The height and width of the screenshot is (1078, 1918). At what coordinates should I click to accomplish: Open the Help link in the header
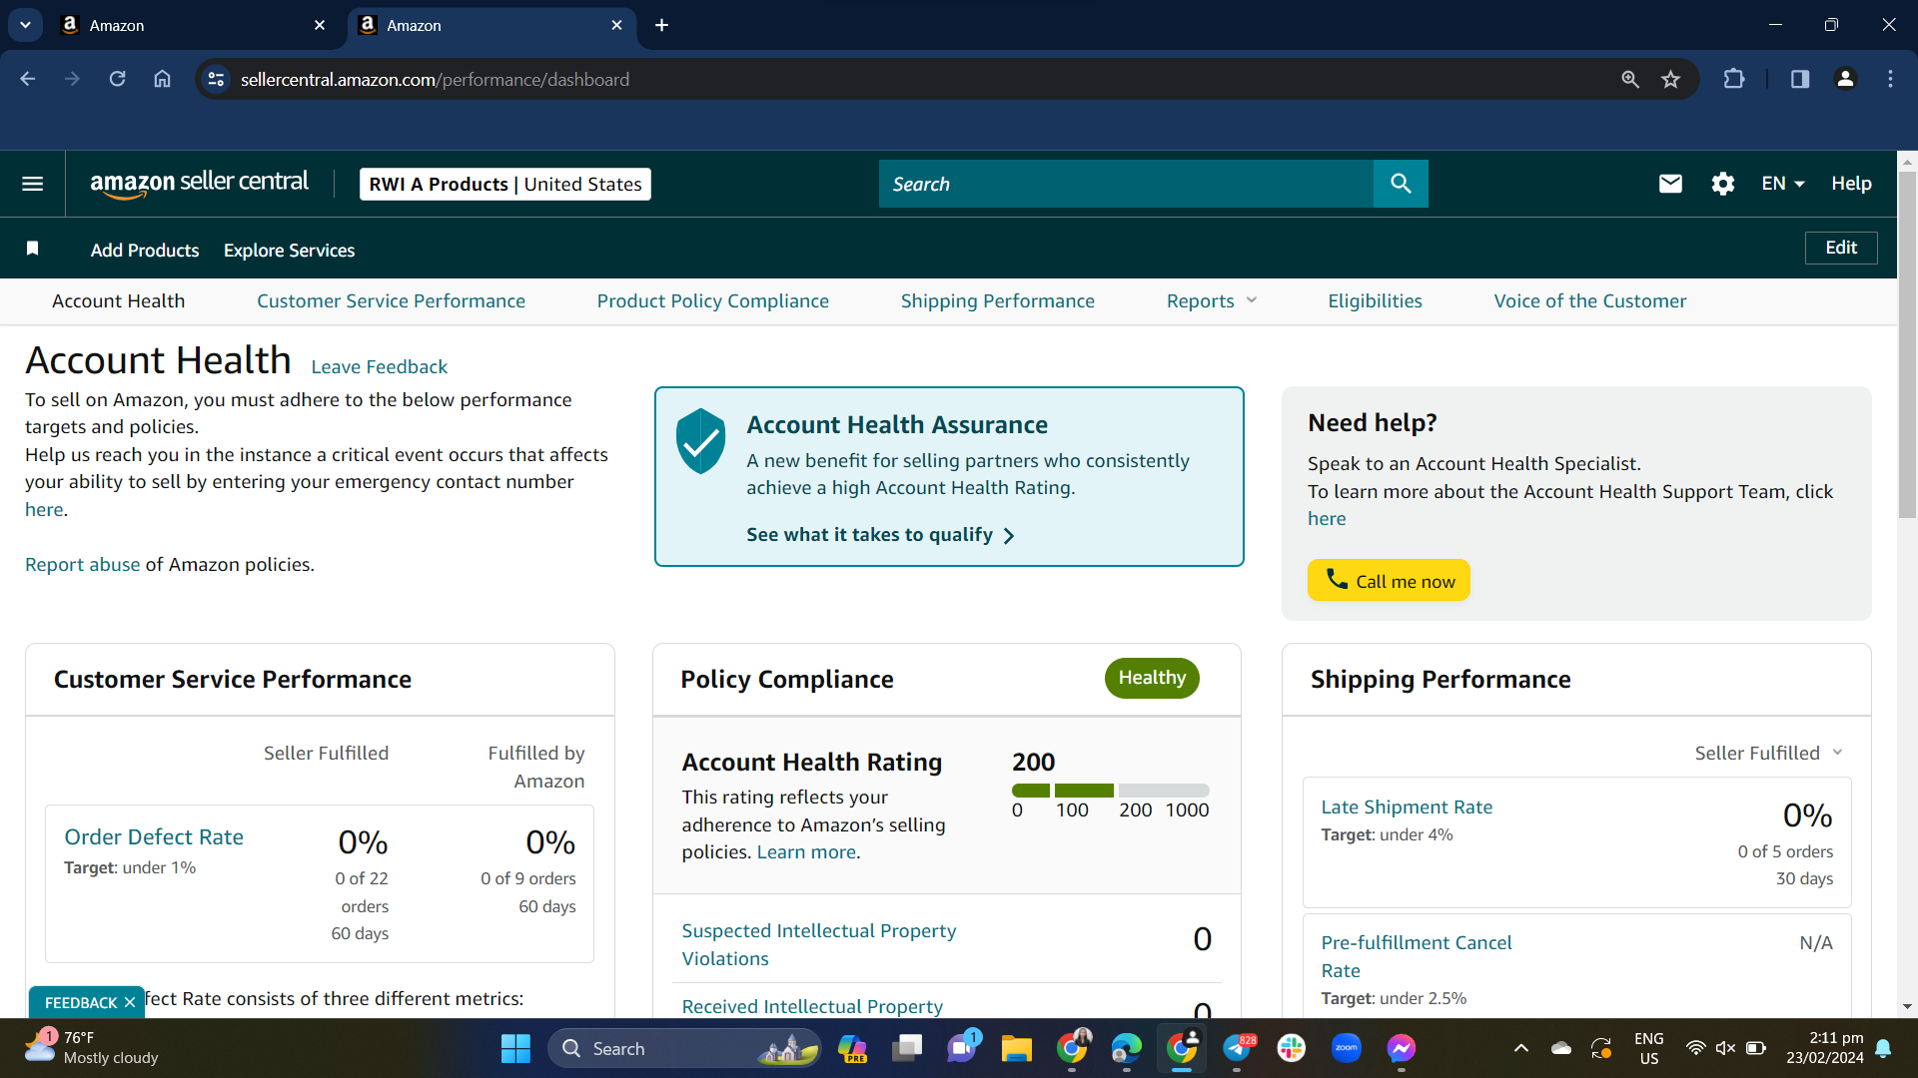[x=1851, y=184]
